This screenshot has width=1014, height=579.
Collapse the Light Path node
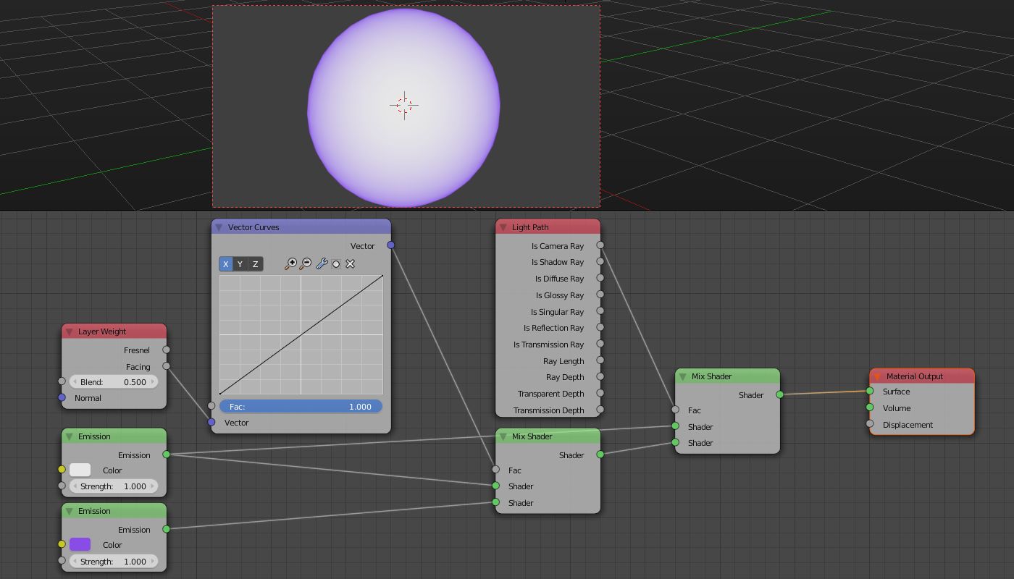[503, 227]
